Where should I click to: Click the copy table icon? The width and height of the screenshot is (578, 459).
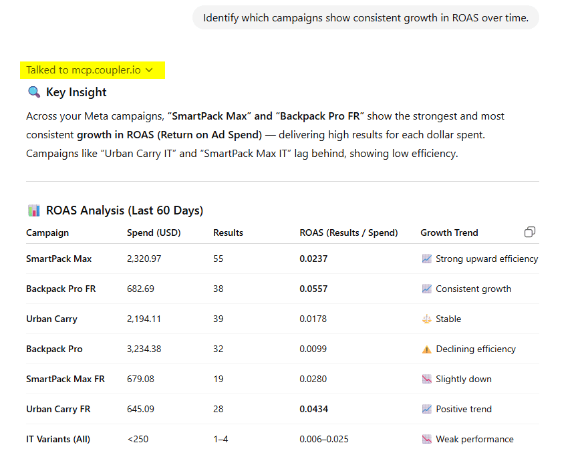(529, 232)
